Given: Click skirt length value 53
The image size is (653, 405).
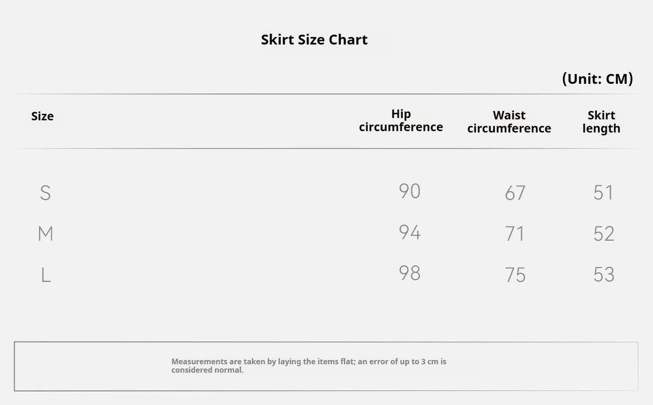Looking at the screenshot, I should [604, 275].
